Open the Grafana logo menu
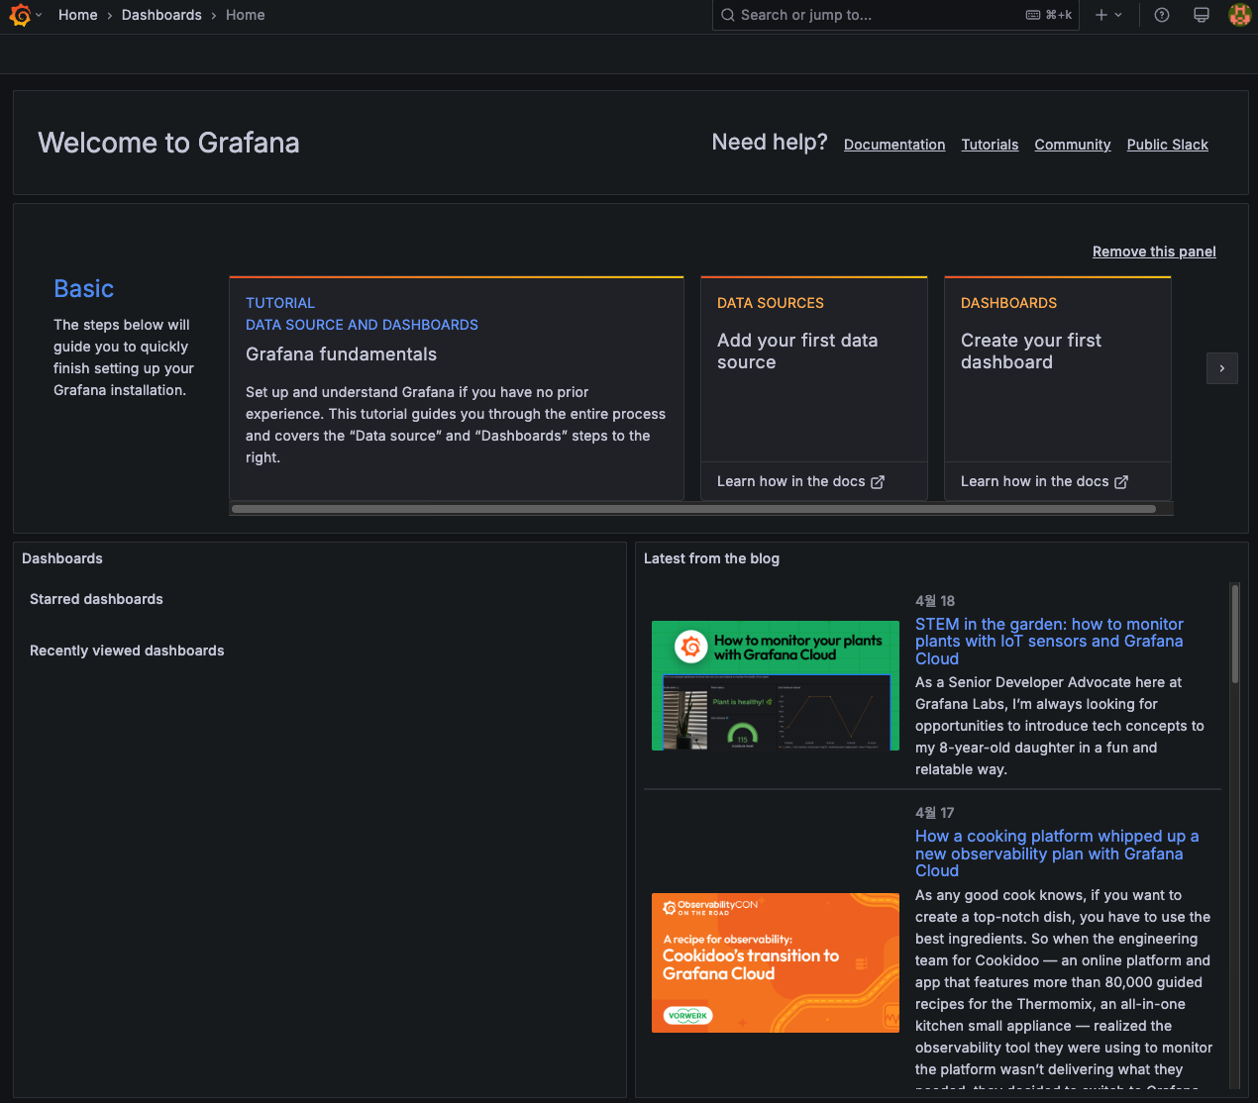Image resolution: width=1258 pixels, height=1103 pixels. tap(20, 15)
